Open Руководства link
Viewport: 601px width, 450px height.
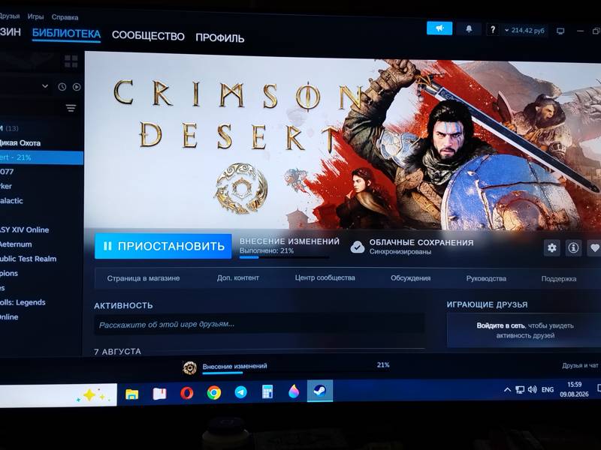486,278
